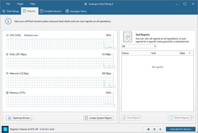Sort reports by Name column
This screenshot has height=133, width=198.
pos(136,53)
